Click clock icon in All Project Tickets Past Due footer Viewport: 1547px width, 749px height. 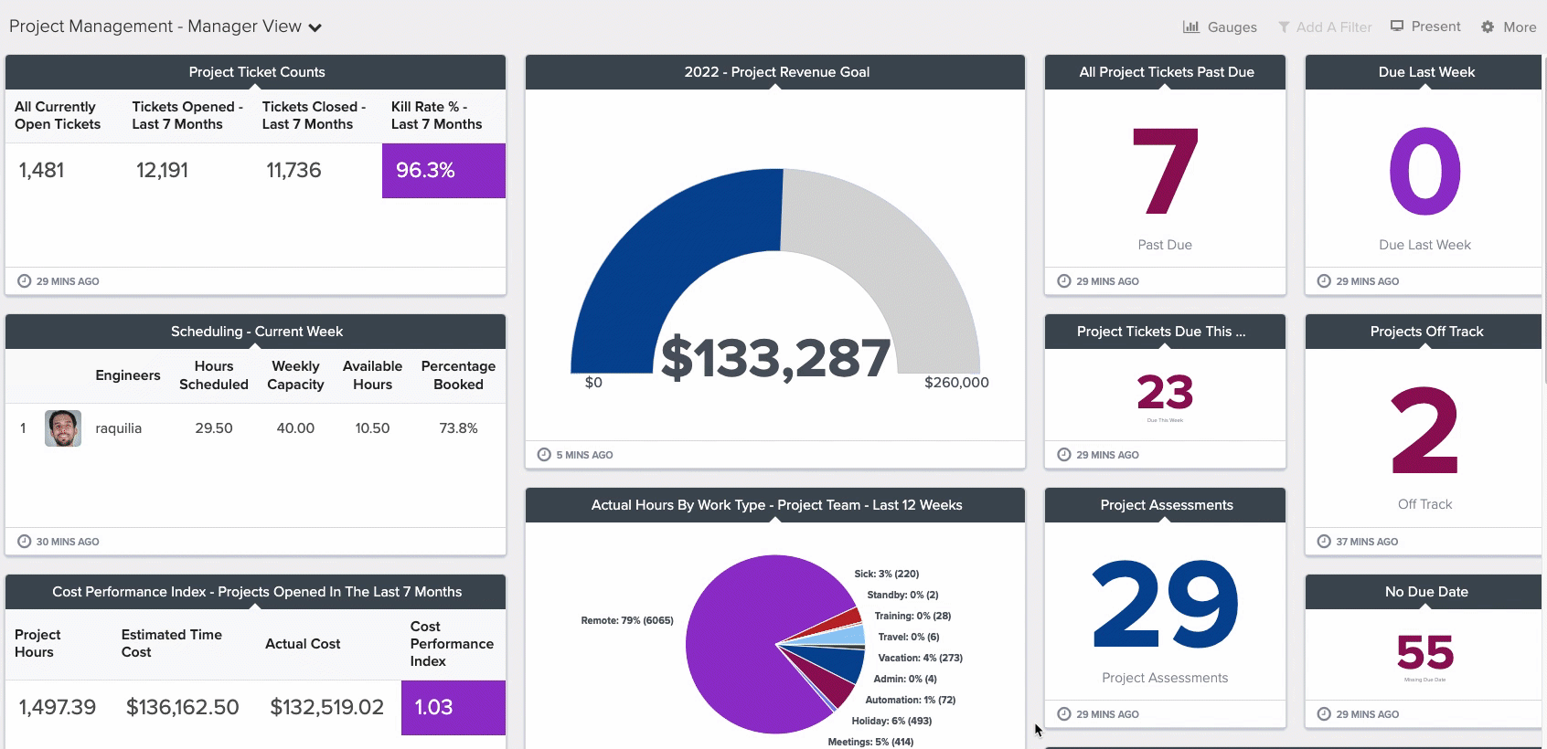pos(1064,281)
